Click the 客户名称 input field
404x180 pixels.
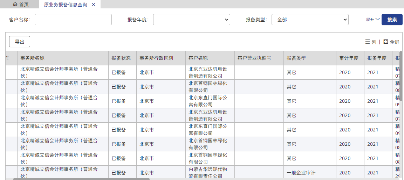click(x=73, y=20)
